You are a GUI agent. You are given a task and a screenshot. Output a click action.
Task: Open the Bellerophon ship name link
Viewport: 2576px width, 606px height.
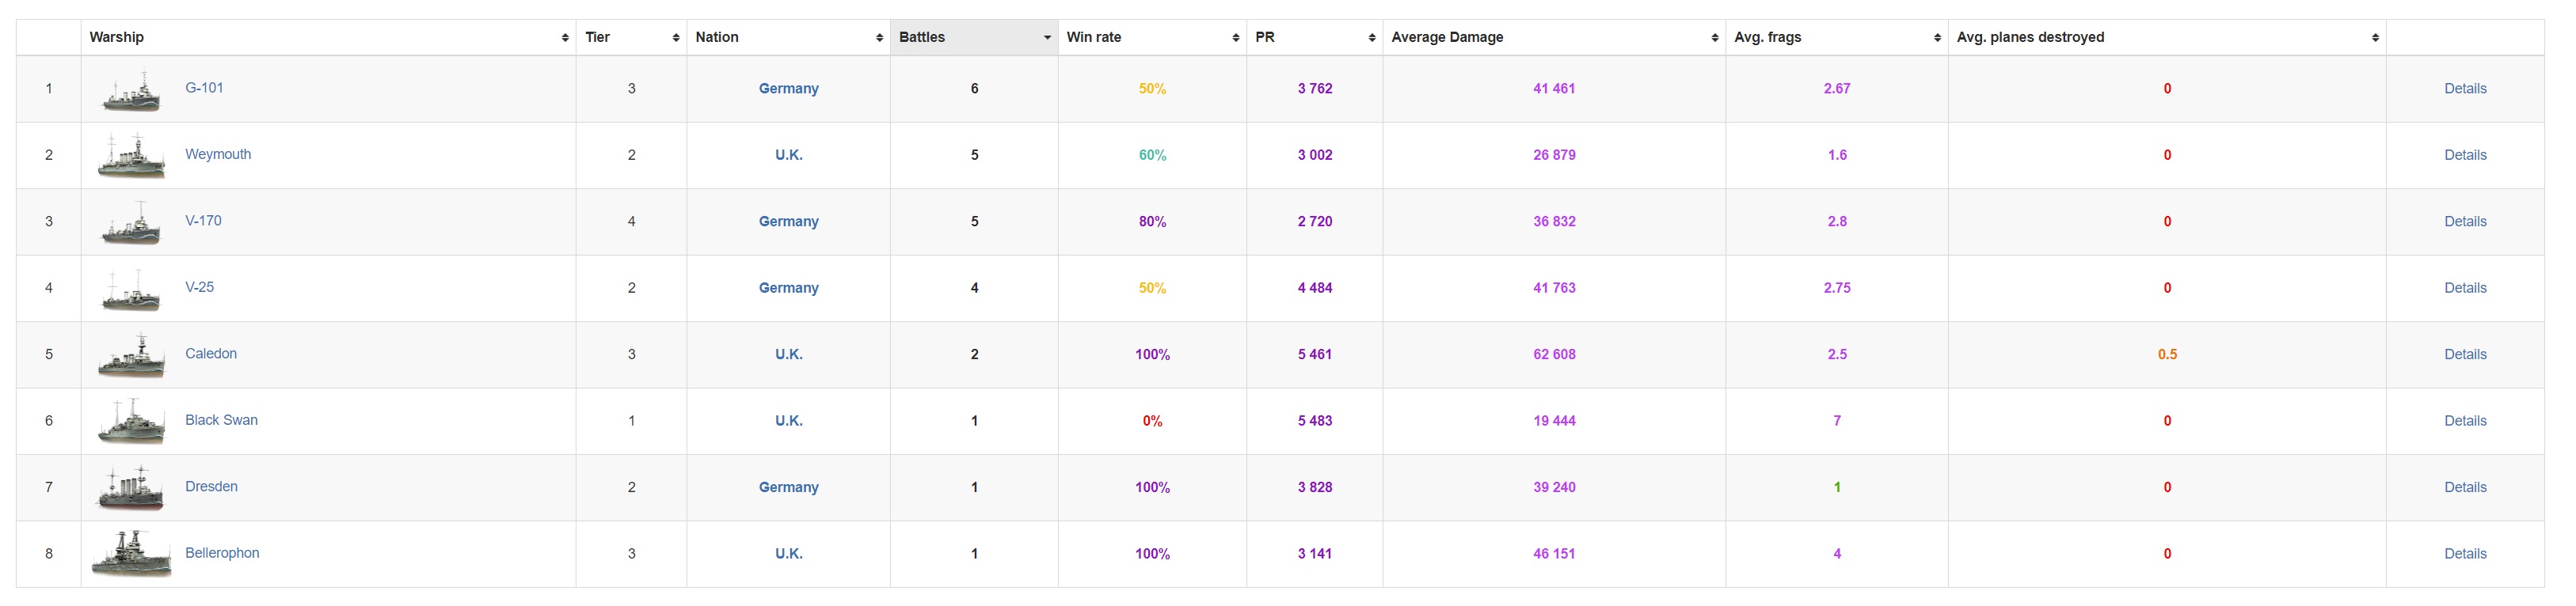coord(222,553)
